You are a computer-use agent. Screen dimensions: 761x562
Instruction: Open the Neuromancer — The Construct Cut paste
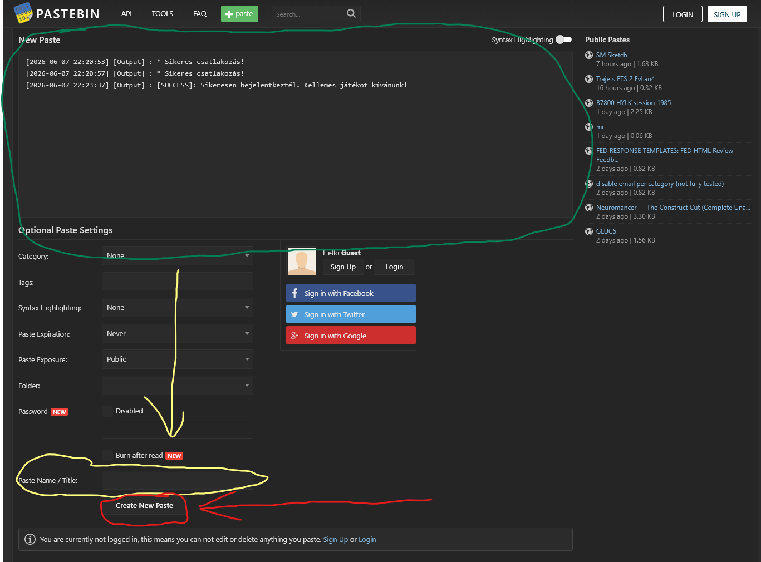(x=673, y=208)
